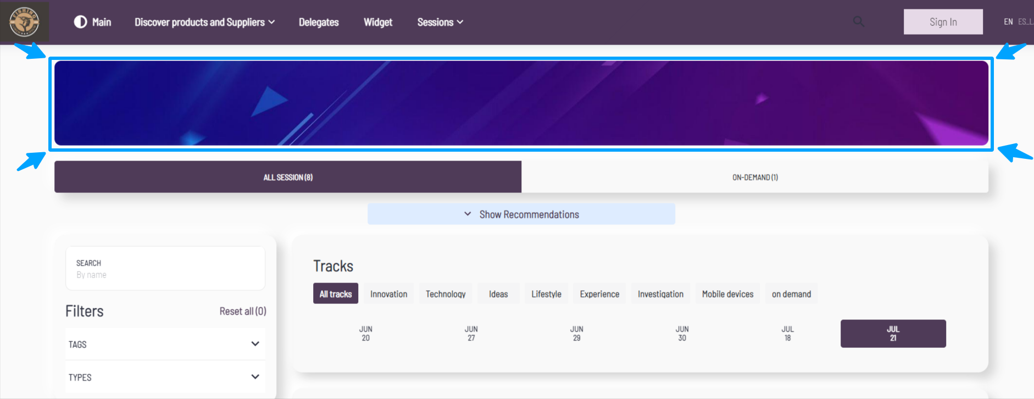Toggle the Mobile devices track
The height and width of the screenshot is (399, 1034).
pyautogui.click(x=727, y=294)
